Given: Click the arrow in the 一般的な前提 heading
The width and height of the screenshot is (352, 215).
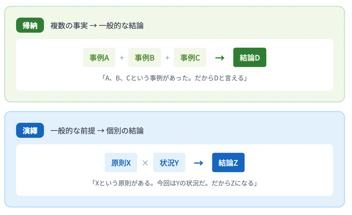Looking at the screenshot, I should tap(101, 131).
